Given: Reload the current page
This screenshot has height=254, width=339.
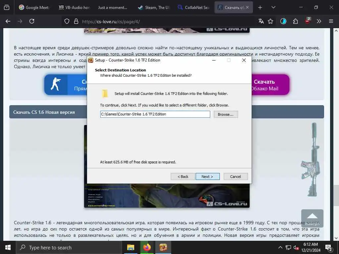Looking at the screenshot, I should click(32, 21).
